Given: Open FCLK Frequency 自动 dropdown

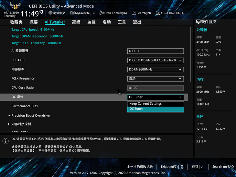Looking at the screenshot, I should 156,79.
